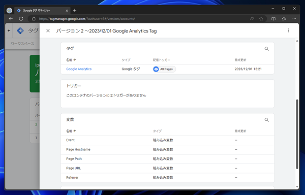This screenshot has height=195, width=305.
Task: Click the トリガー section heading
Action: pyautogui.click(x=74, y=86)
